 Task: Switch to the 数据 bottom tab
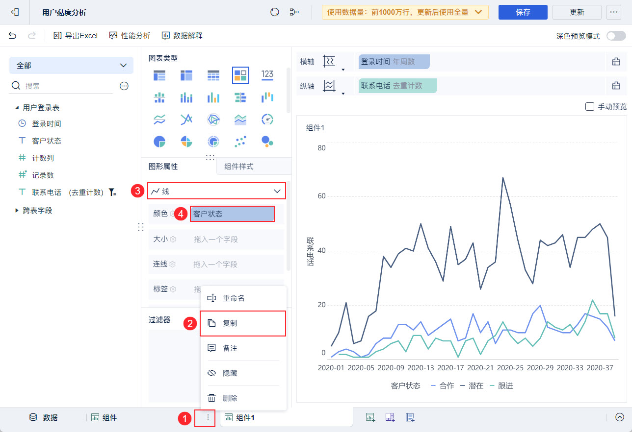(44, 418)
